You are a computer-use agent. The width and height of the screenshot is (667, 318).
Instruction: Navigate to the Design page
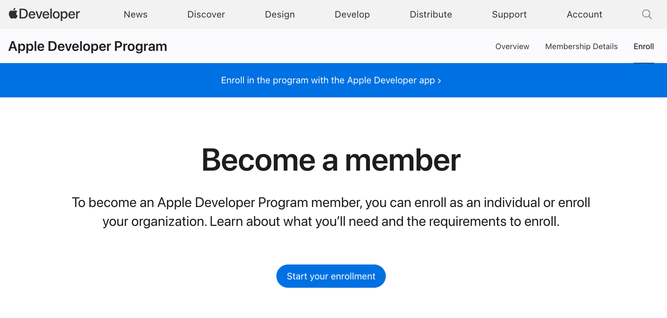pos(280,14)
